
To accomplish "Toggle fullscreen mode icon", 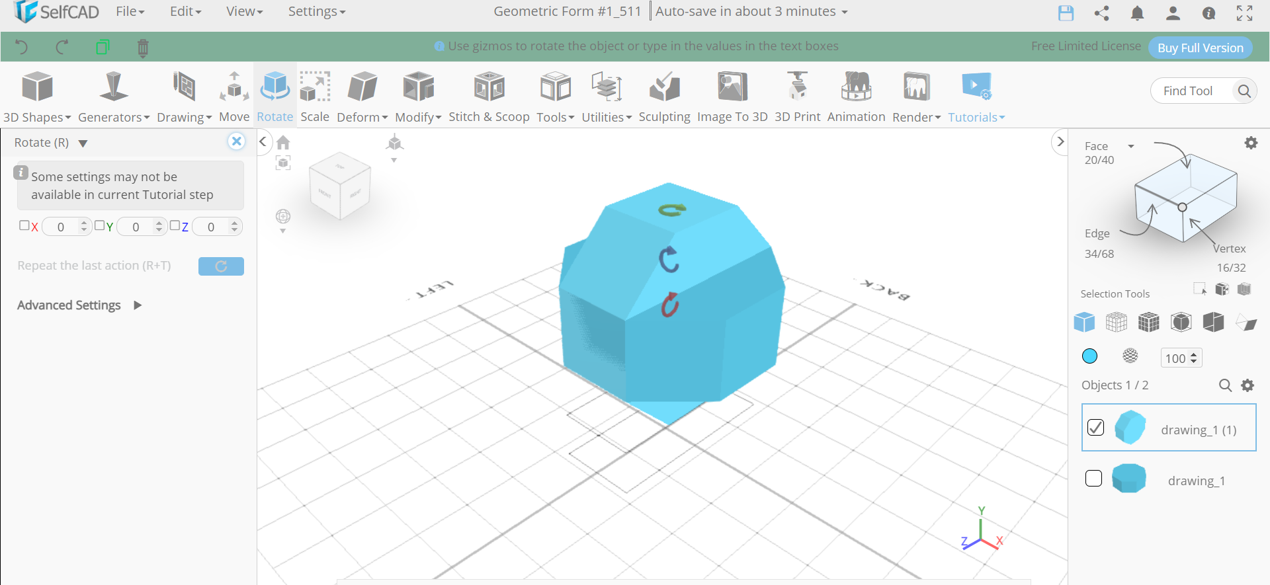I will pos(1244,13).
